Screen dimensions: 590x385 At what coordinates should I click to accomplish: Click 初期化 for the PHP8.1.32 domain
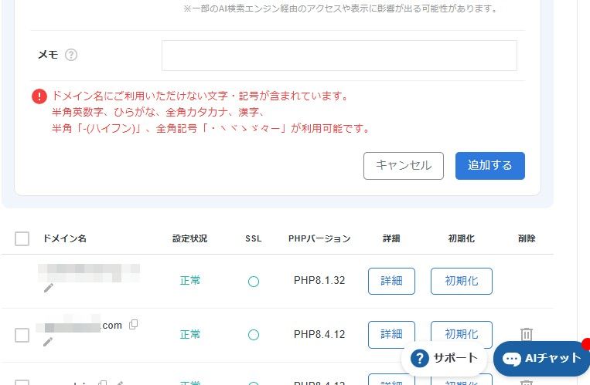(461, 281)
